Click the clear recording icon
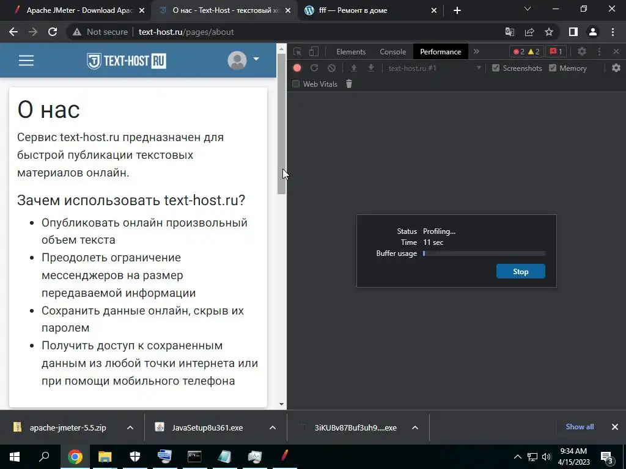The width and height of the screenshot is (626, 469). point(331,68)
